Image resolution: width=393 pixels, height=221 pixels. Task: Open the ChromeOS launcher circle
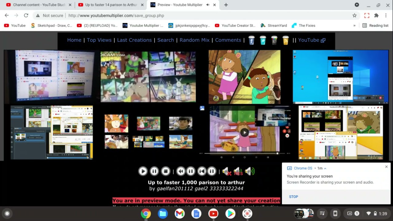[7, 214]
